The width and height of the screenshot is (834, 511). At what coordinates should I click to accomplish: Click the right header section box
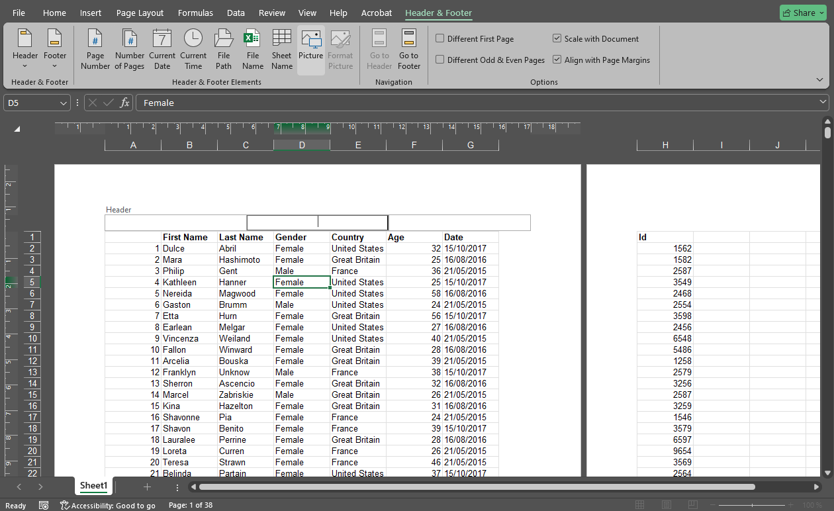click(x=459, y=222)
